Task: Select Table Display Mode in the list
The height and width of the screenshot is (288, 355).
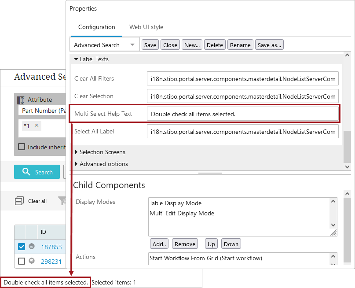Action: click(176, 203)
